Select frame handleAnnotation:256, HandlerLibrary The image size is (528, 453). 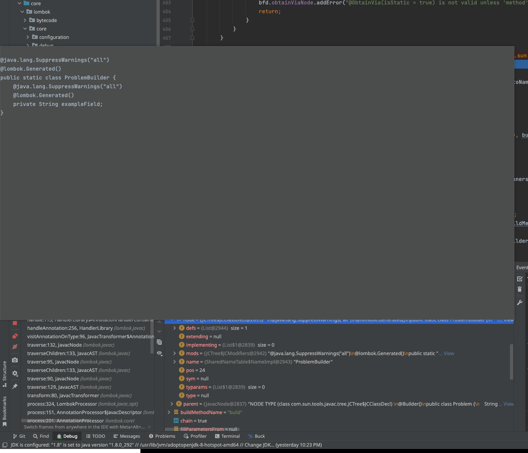(x=86, y=328)
